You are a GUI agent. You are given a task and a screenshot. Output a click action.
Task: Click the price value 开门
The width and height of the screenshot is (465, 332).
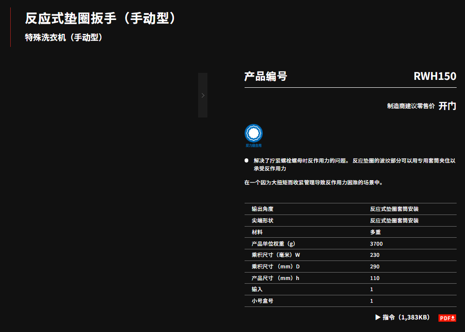[447, 106]
